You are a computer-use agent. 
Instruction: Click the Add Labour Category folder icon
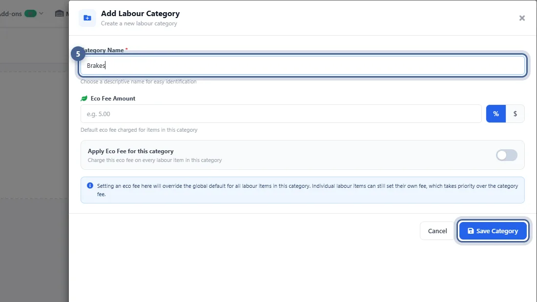(x=87, y=18)
